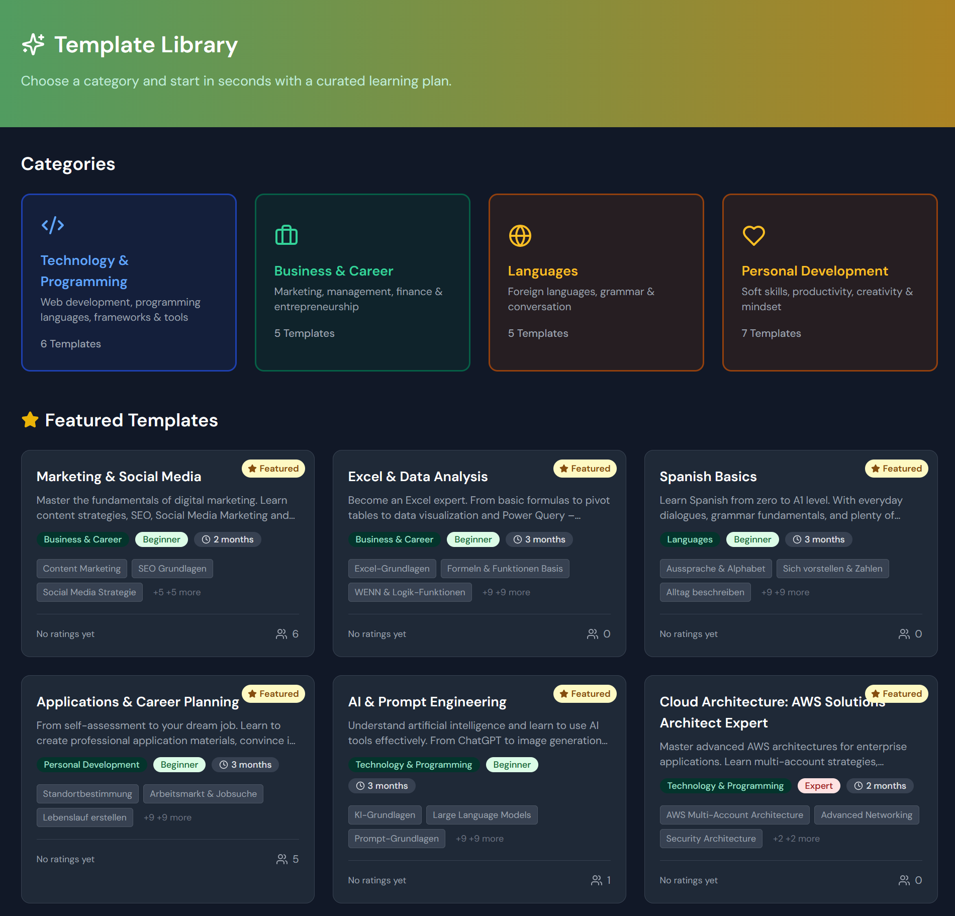Click the clock icon on Spanish Basics card
The height and width of the screenshot is (916, 955).
[797, 539]
